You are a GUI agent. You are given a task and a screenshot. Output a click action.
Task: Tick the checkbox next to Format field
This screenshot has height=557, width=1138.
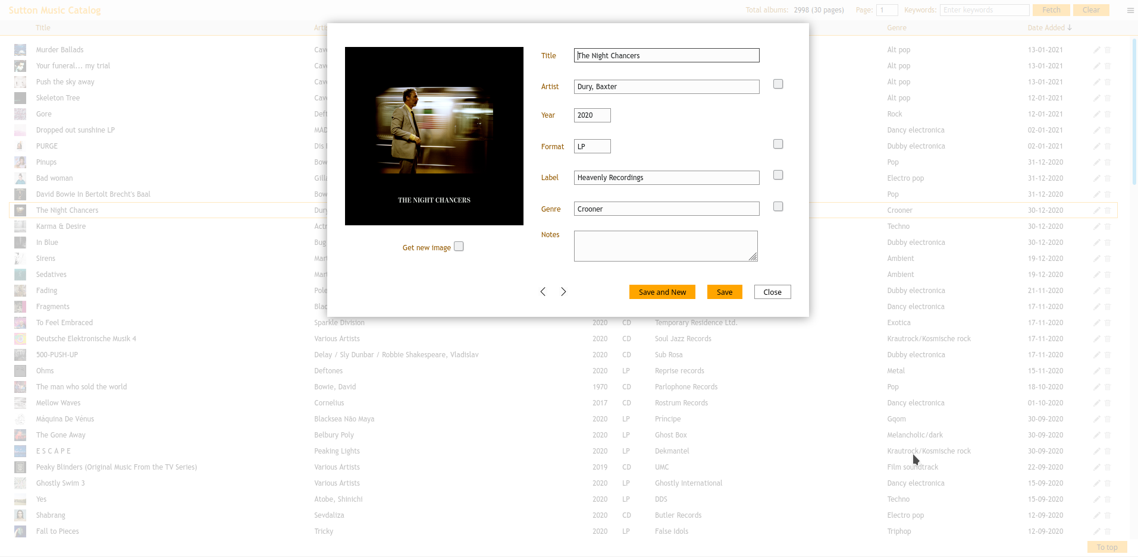tap(778, 144)
